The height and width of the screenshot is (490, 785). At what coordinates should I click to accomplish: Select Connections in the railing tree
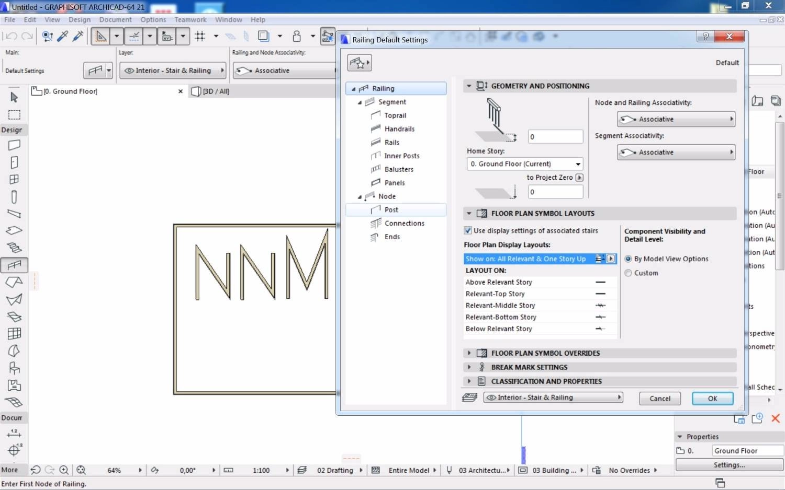point(405,223)
